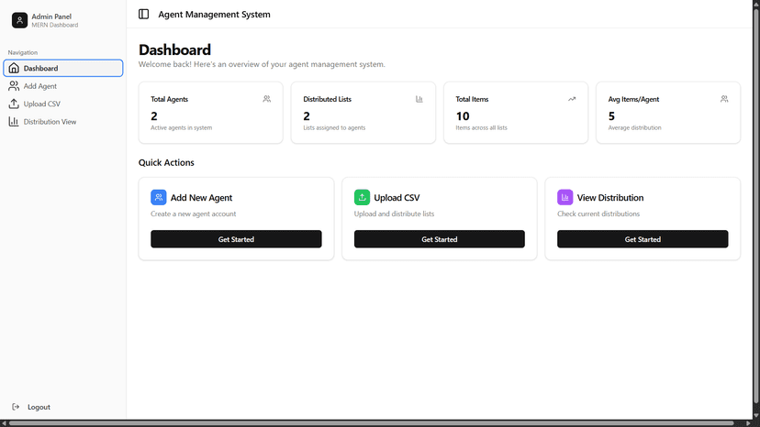Viewport: 760px width, 427px height.
Task: Open Add Agent in the sidebar
Action: (x=39, y=86)
